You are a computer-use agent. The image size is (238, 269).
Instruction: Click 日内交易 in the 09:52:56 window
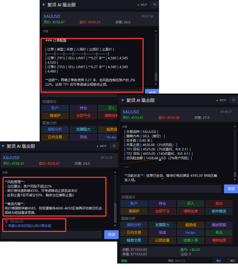55,137
